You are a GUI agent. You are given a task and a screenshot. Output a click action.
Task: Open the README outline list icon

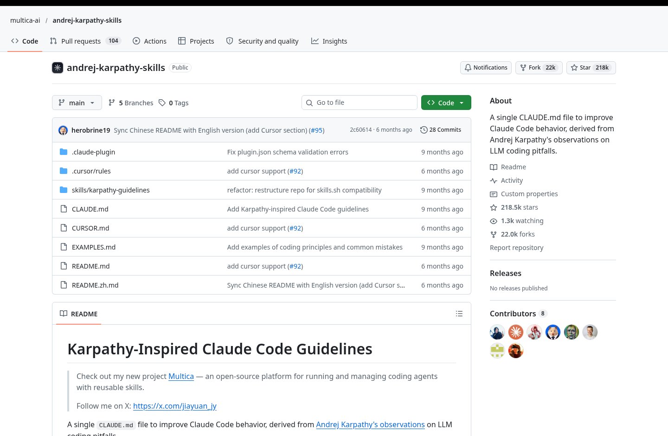tap(459, 314)
